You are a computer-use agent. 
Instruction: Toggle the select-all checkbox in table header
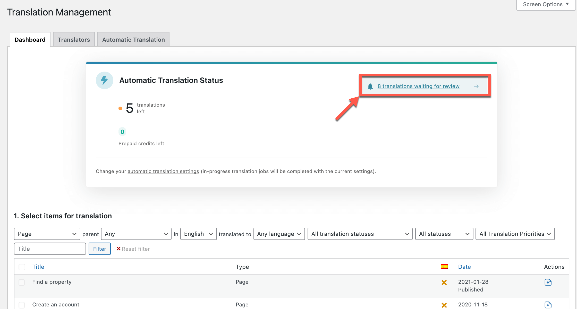(22, 267)
